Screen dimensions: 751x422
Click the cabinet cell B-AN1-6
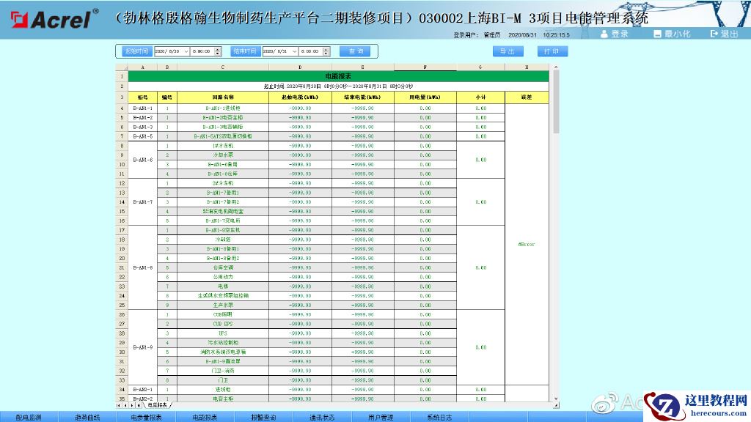(x=143, y=160)
